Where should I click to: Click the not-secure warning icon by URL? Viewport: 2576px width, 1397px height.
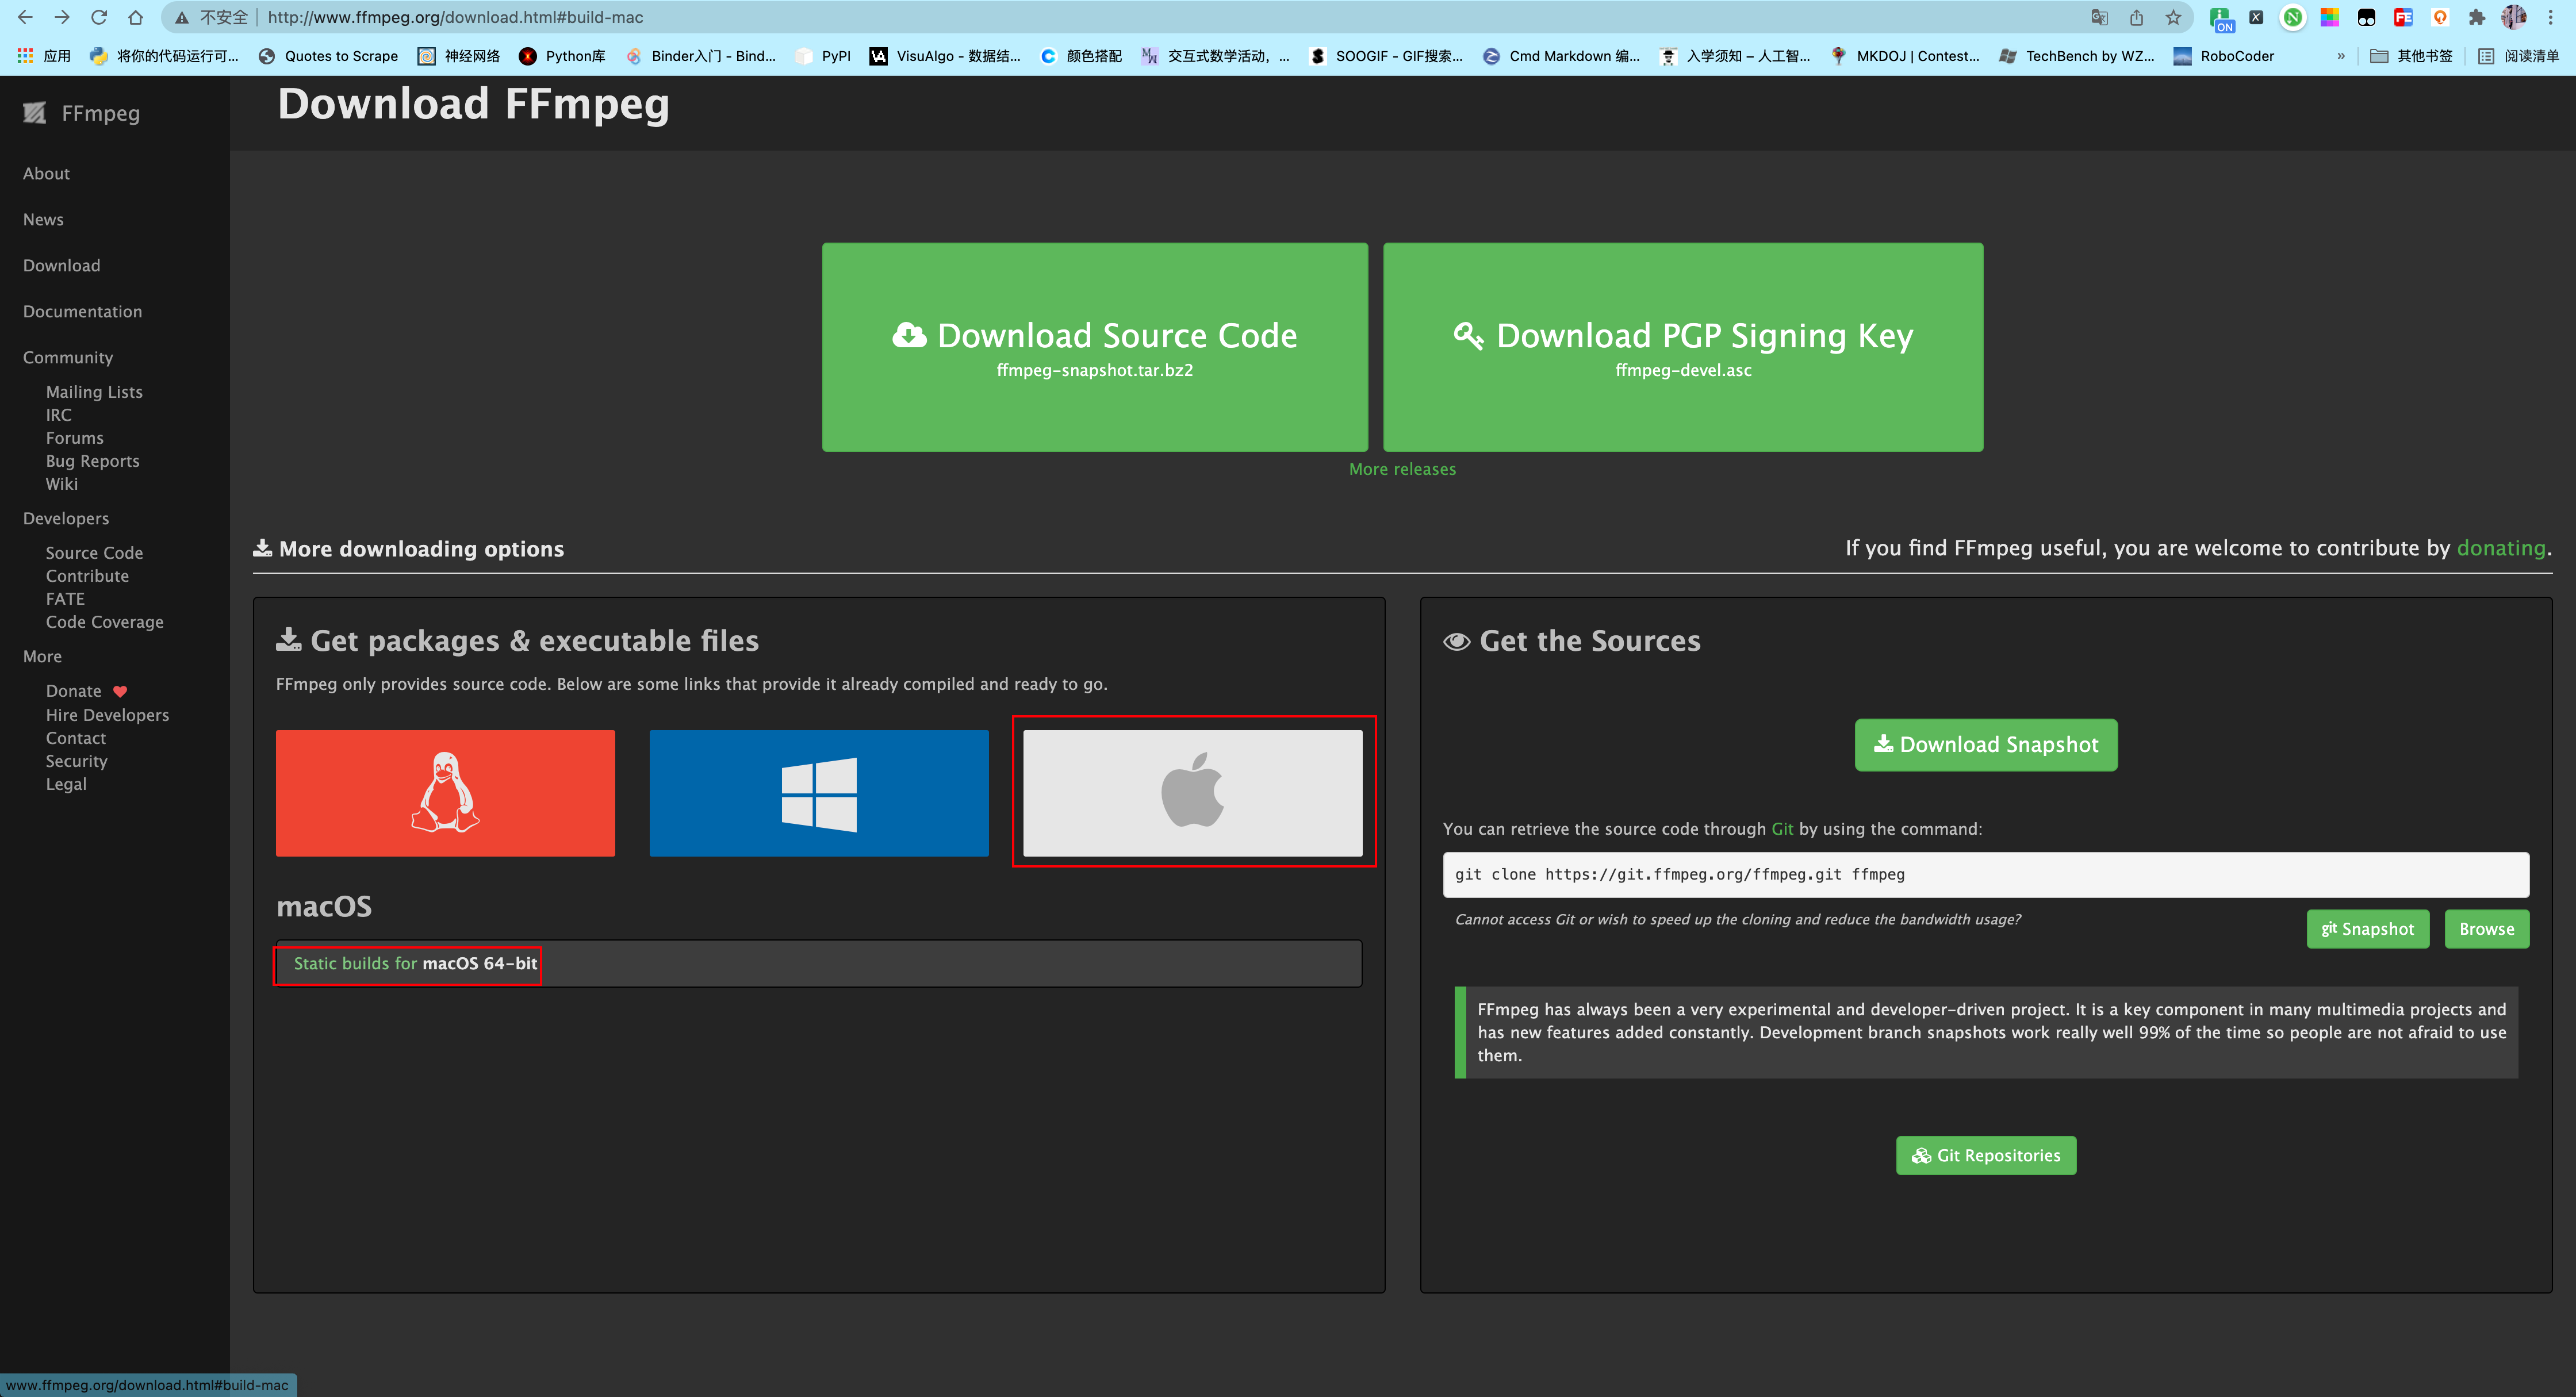click(181, 17)
